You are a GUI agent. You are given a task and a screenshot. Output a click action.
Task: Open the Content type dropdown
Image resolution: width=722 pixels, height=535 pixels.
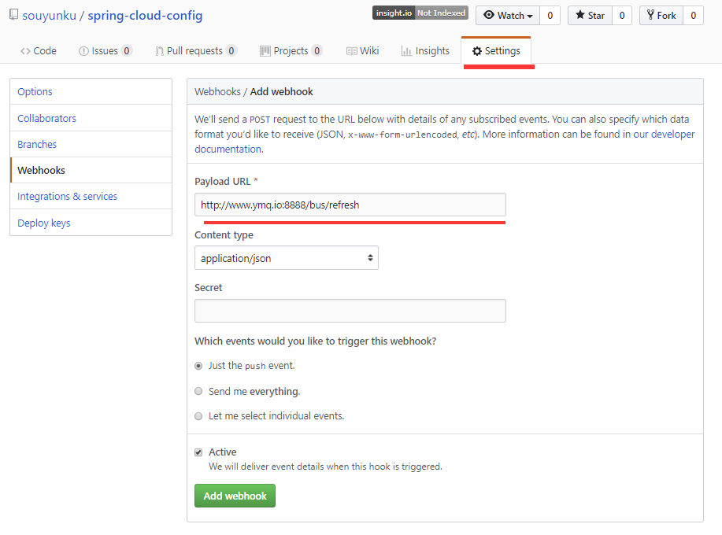pos(286,258)
